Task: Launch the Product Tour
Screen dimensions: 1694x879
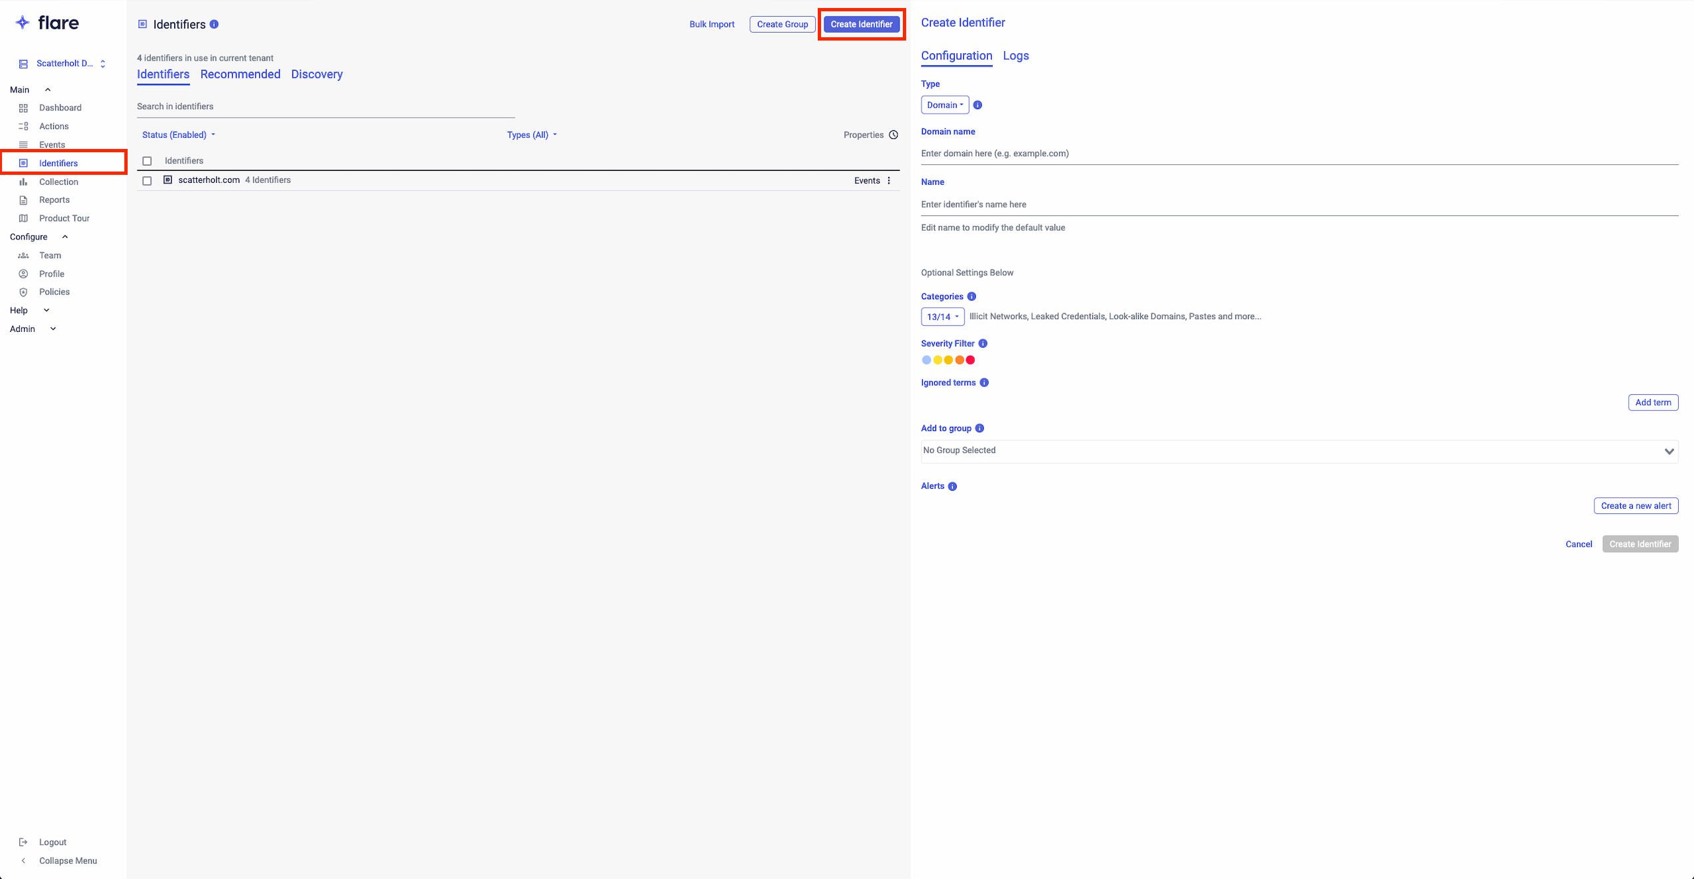Action: click(64, 218)
